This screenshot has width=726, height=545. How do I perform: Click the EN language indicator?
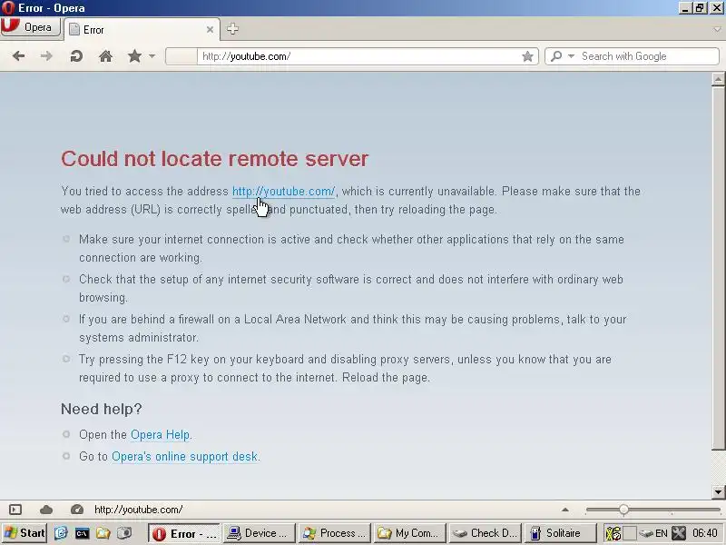[x=662, y=533]
